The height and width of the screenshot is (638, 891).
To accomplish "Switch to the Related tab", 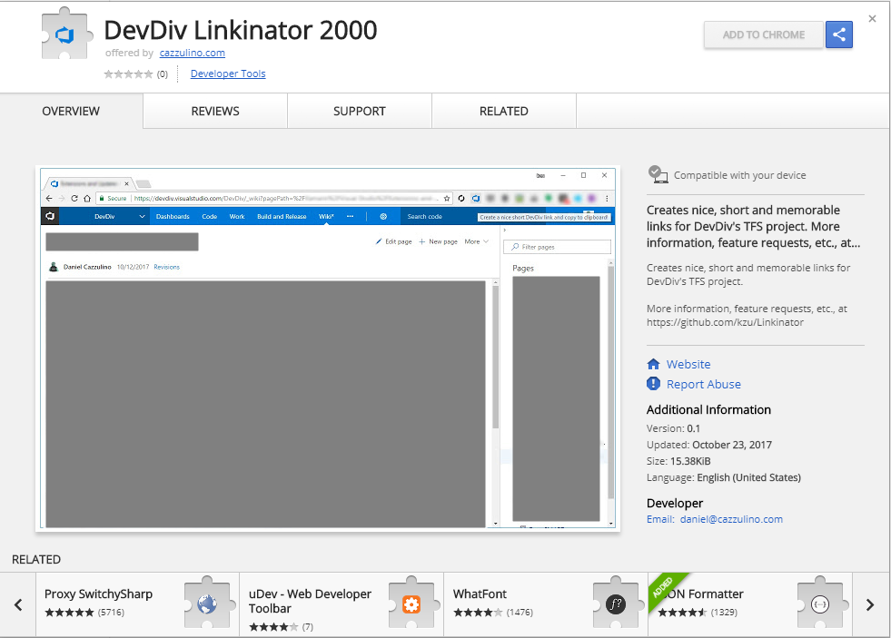I will pyautogui.click(x=503, y=112).
